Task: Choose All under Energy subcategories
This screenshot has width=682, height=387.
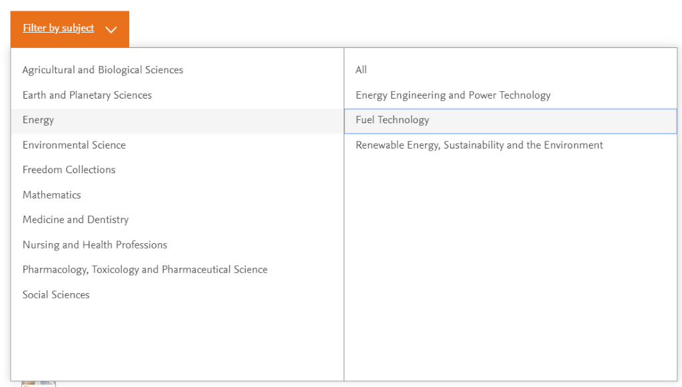Action: tap(511, 70)
